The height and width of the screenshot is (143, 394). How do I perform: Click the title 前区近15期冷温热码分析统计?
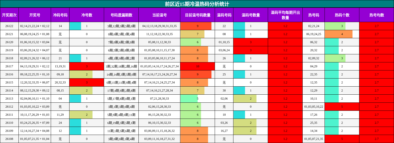pos(197,4)
